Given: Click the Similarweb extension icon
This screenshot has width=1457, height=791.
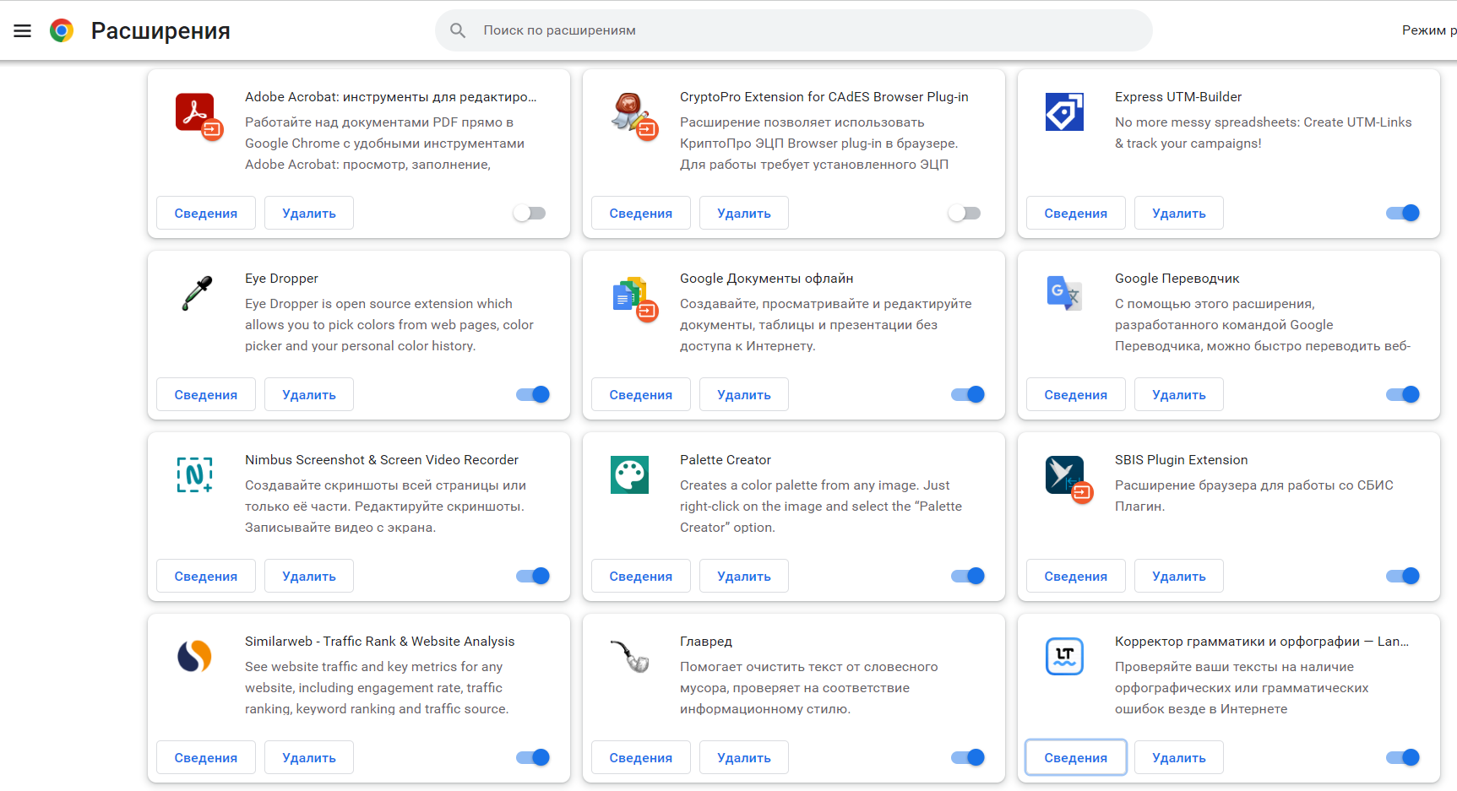Looking at the screenshot, I should 194,656.
